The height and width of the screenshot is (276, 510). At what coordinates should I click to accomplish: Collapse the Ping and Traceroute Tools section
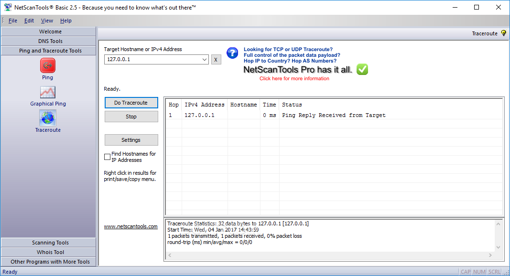pos(48,51)
